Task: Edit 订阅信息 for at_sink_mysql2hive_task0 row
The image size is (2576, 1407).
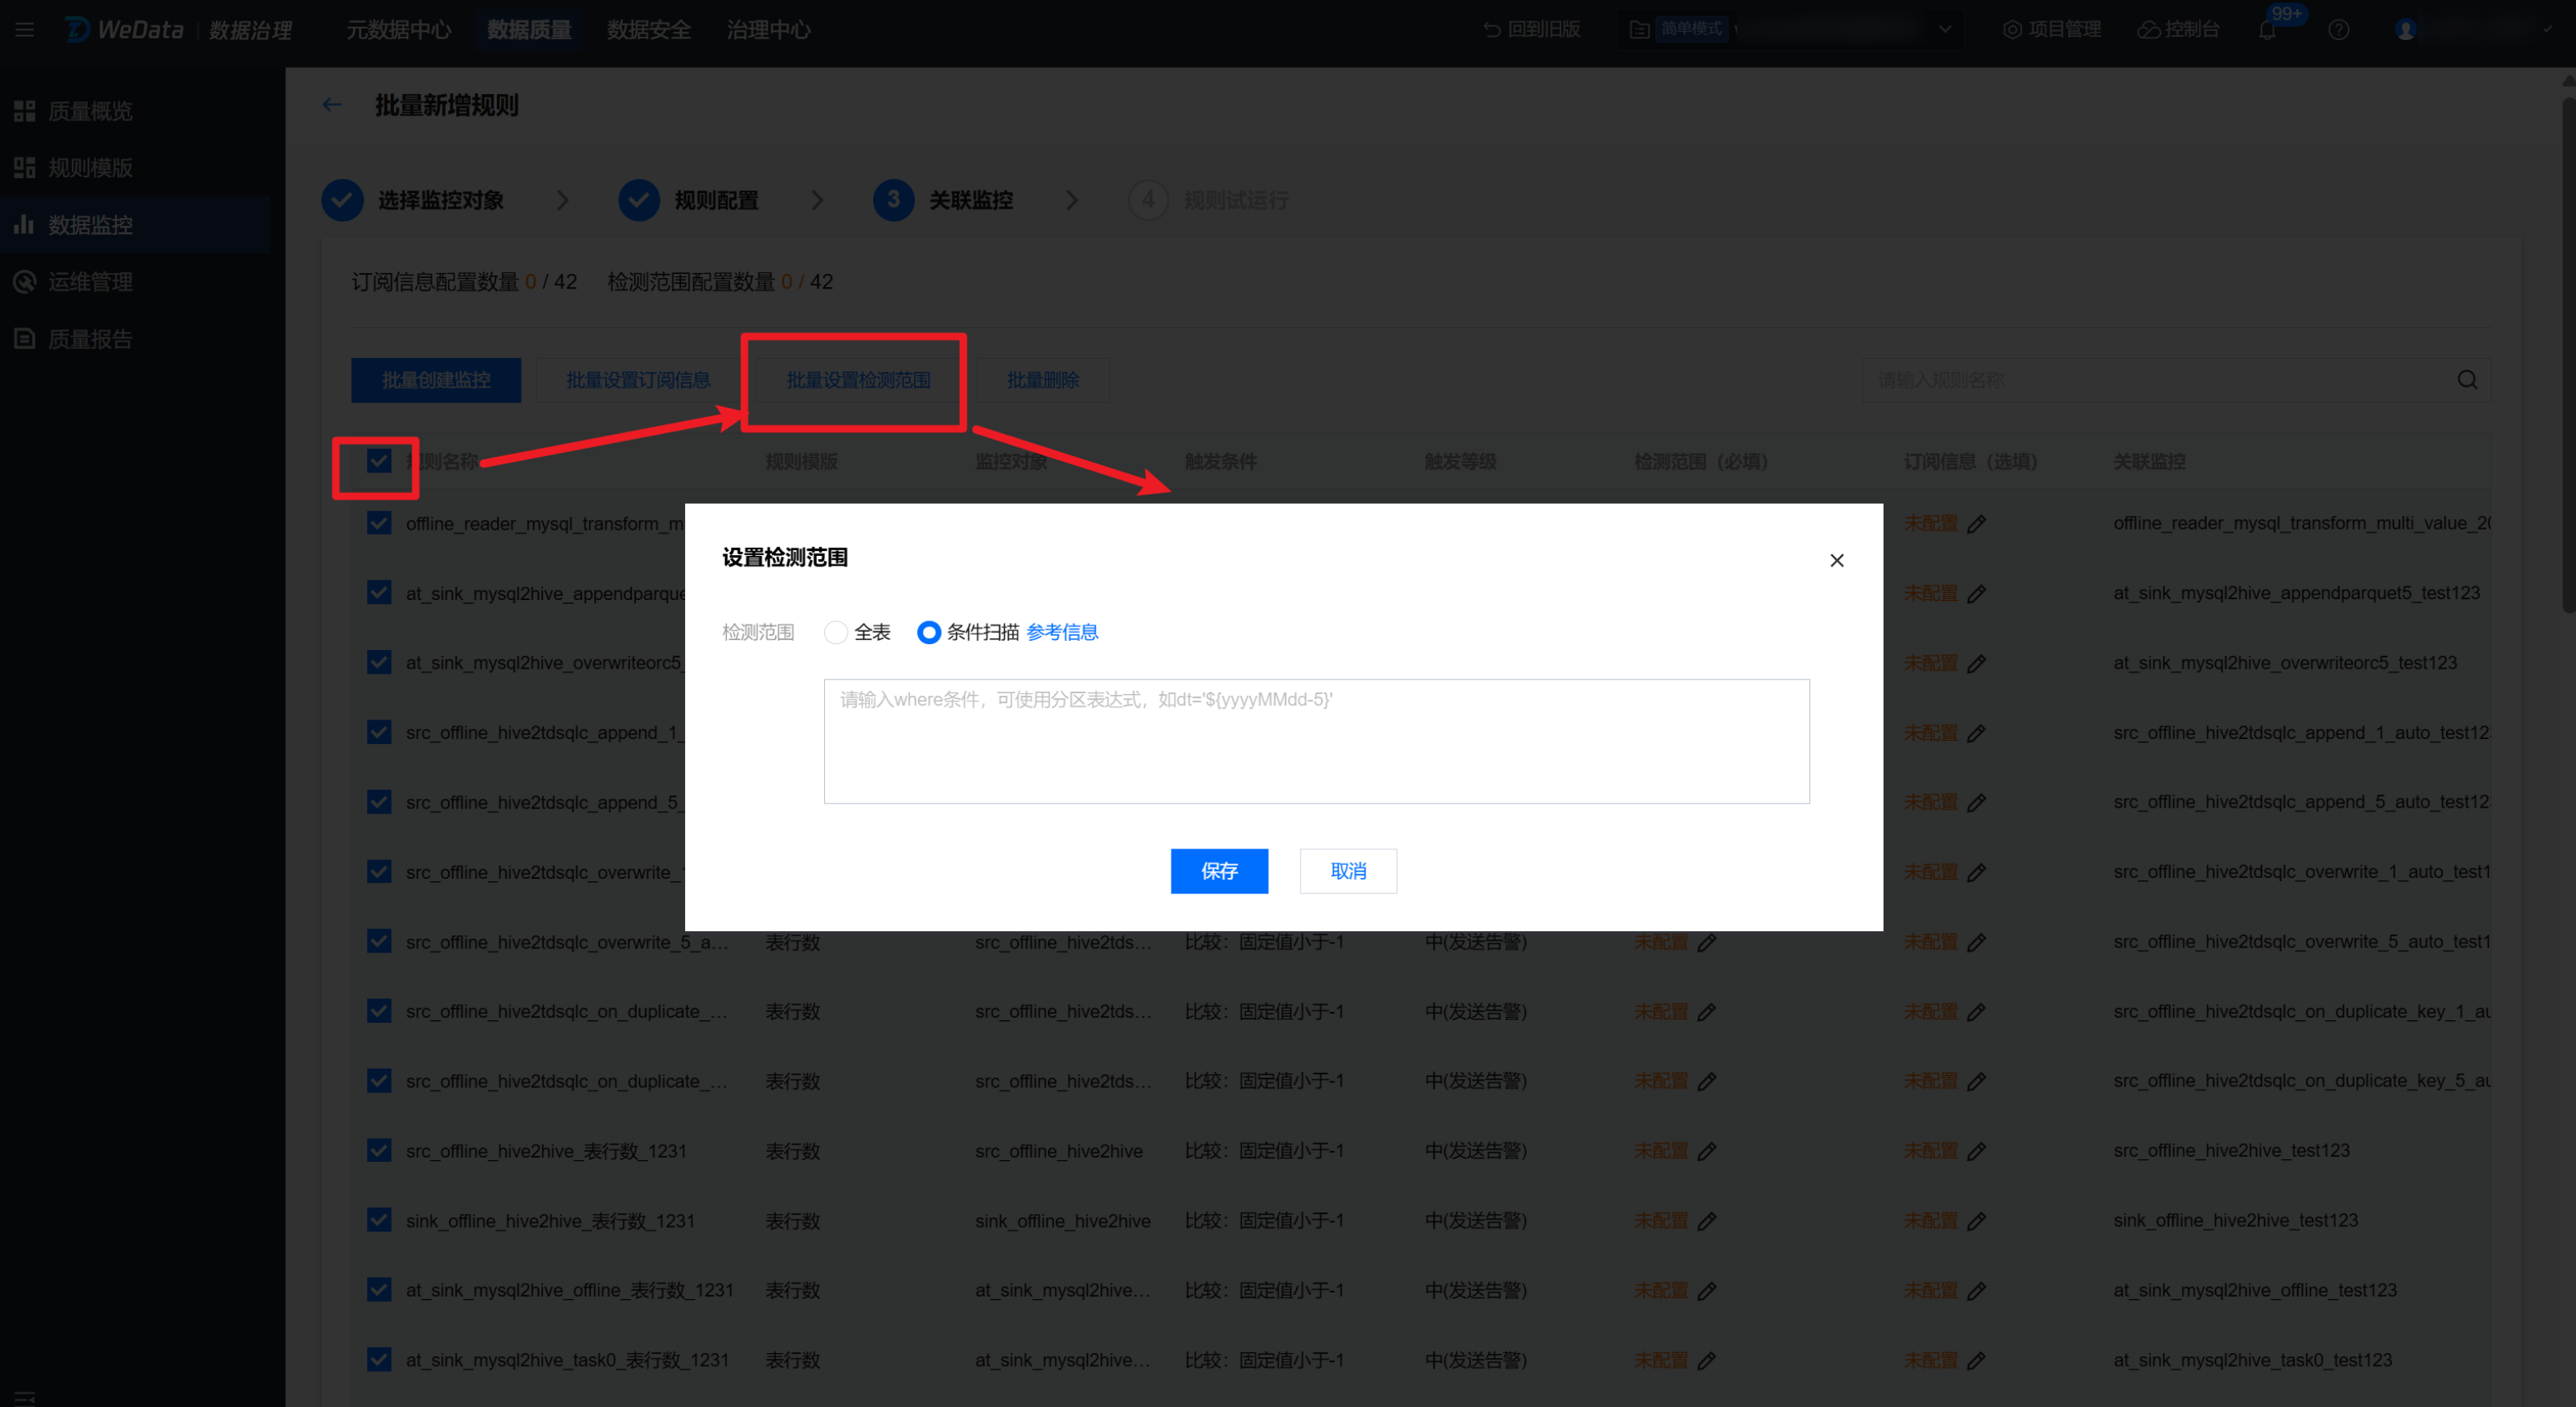Action: 1976,1360
